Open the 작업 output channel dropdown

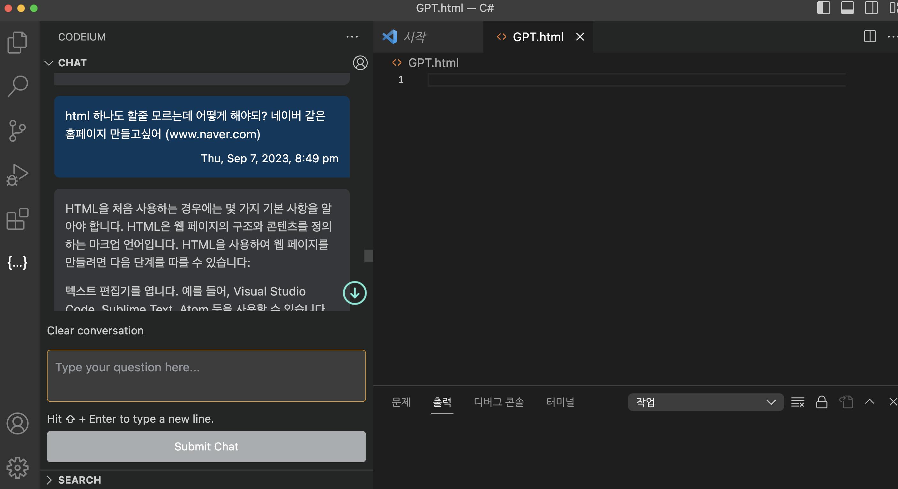point(706,402)
